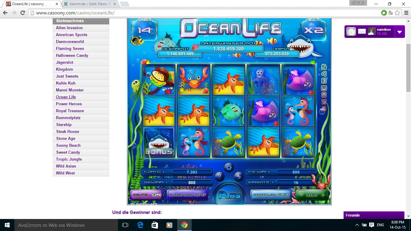Viewport: 411px width, 231px height.
Task: Open the Halloween Candy slot machine
Action: point(81,55)
